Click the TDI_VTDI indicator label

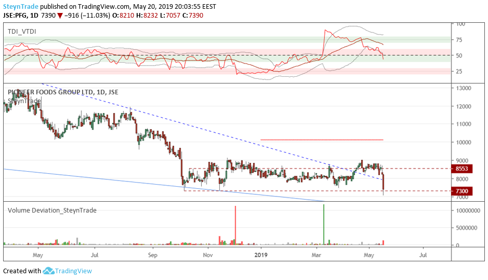22,31
